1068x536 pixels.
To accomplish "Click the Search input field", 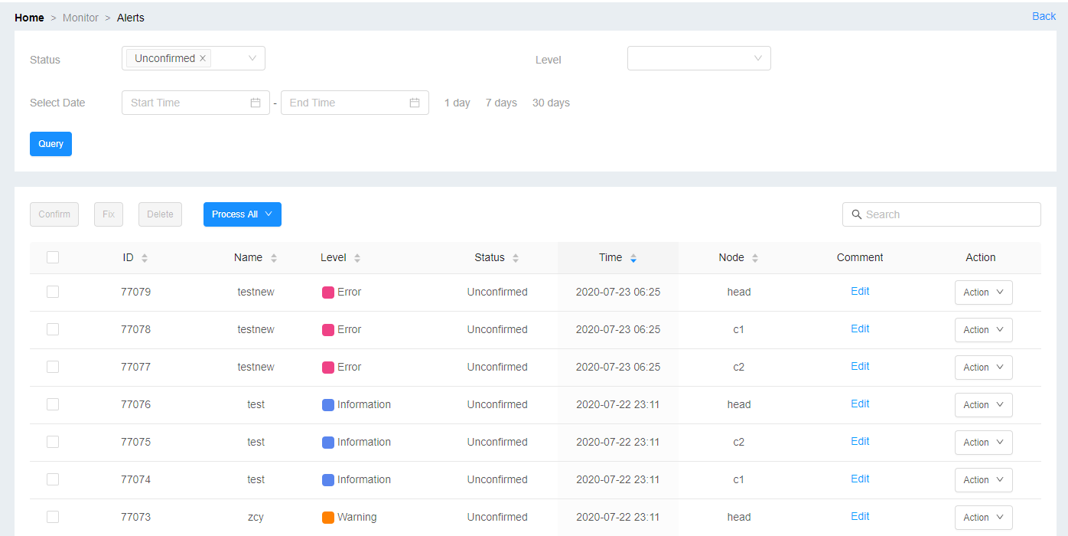I will click(x=949, y=214).
